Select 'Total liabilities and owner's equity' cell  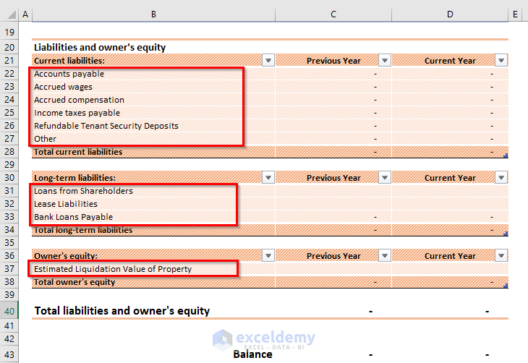[x=153, y=310]
